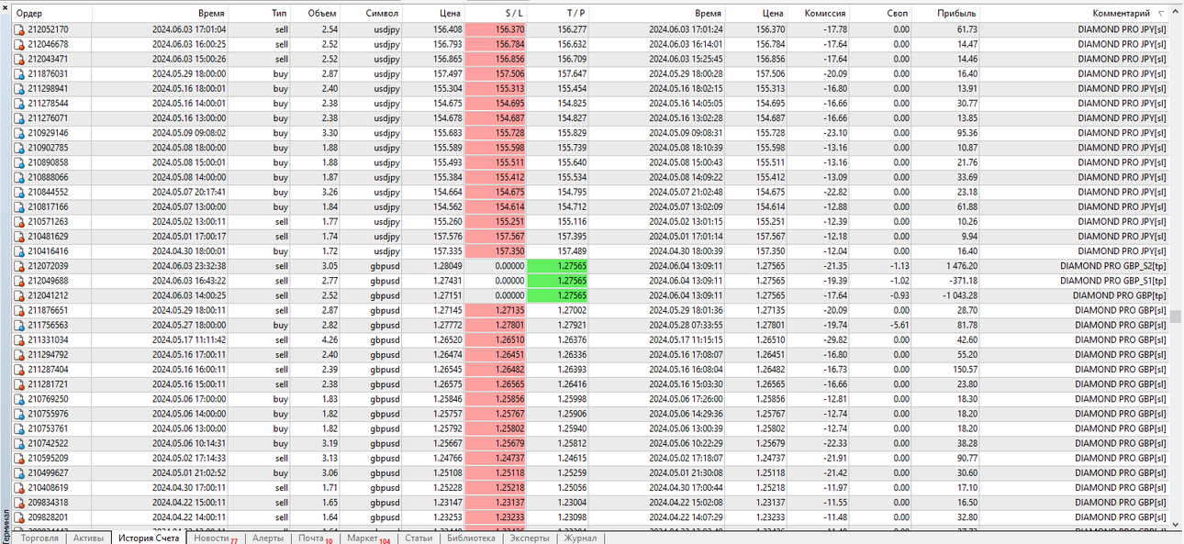Click the order icon for order 210416416
Image resolution: width=1184 pixels, height=544 pixels.
pos(19,251)
